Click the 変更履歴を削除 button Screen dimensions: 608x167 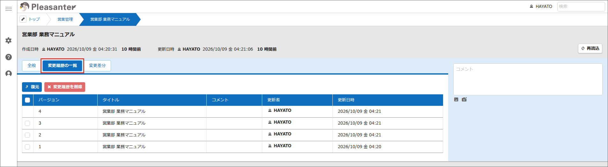65,87
